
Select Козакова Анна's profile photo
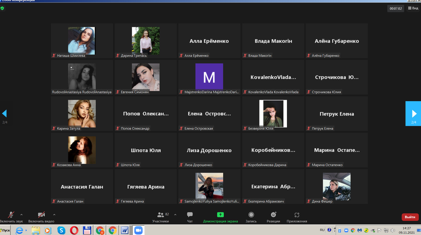click(82, 150)
